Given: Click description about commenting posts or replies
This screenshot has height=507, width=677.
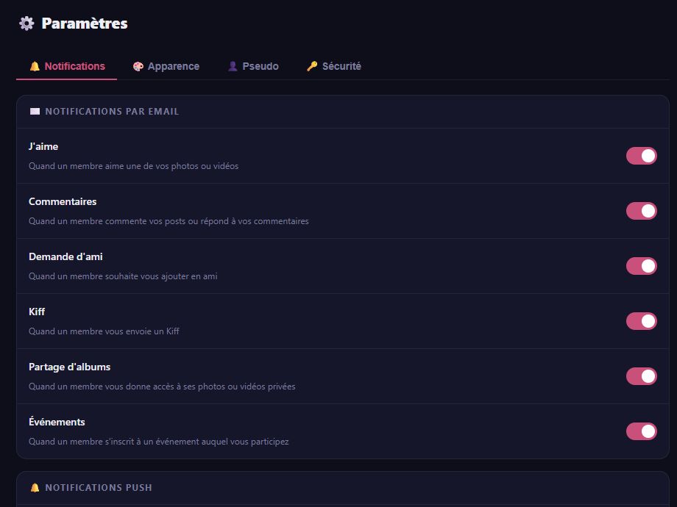Looking at the screenshot, I should 169,221.
